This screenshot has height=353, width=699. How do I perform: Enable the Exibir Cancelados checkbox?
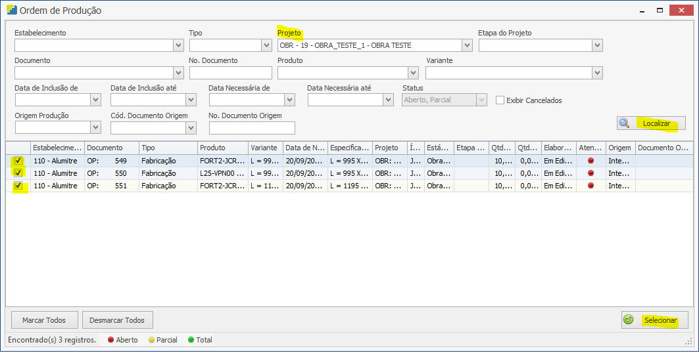[500, 100]
